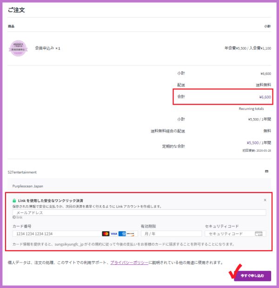Click the green Link padlock icon
Screen dimensions: 279x288
(14, 200)
